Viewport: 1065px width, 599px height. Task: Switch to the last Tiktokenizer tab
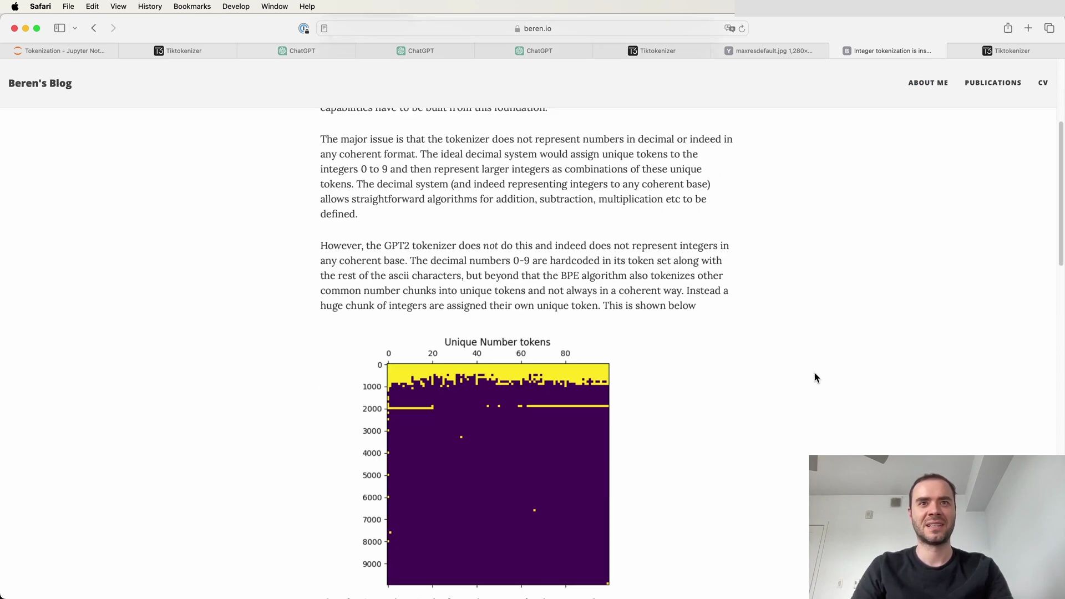(1006, 50)
